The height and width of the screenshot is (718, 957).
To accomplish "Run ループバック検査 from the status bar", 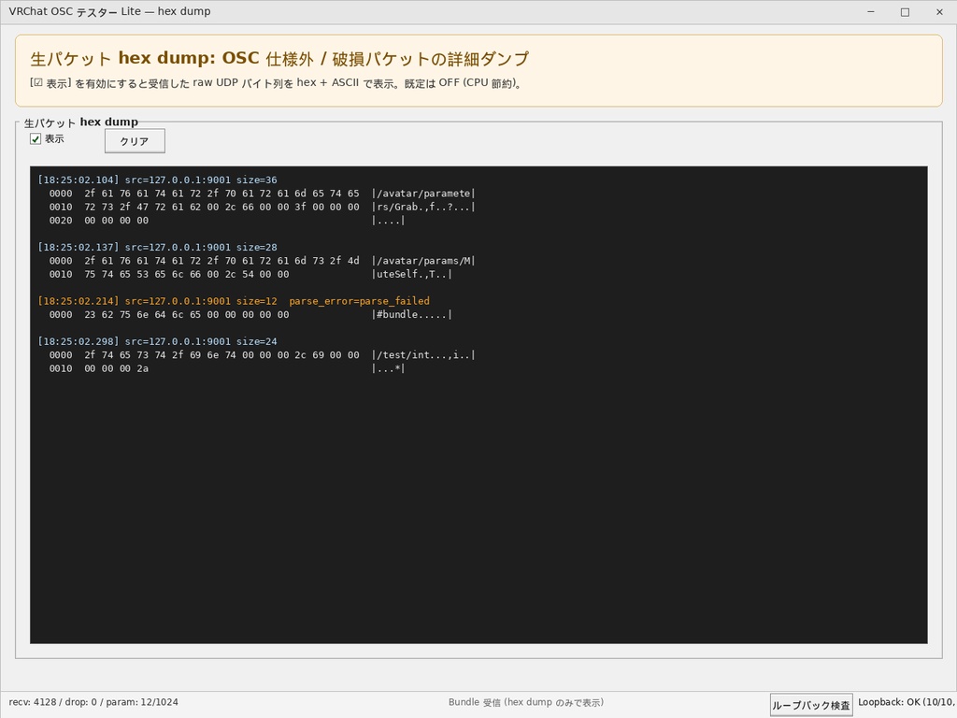I will coord(809,705).
